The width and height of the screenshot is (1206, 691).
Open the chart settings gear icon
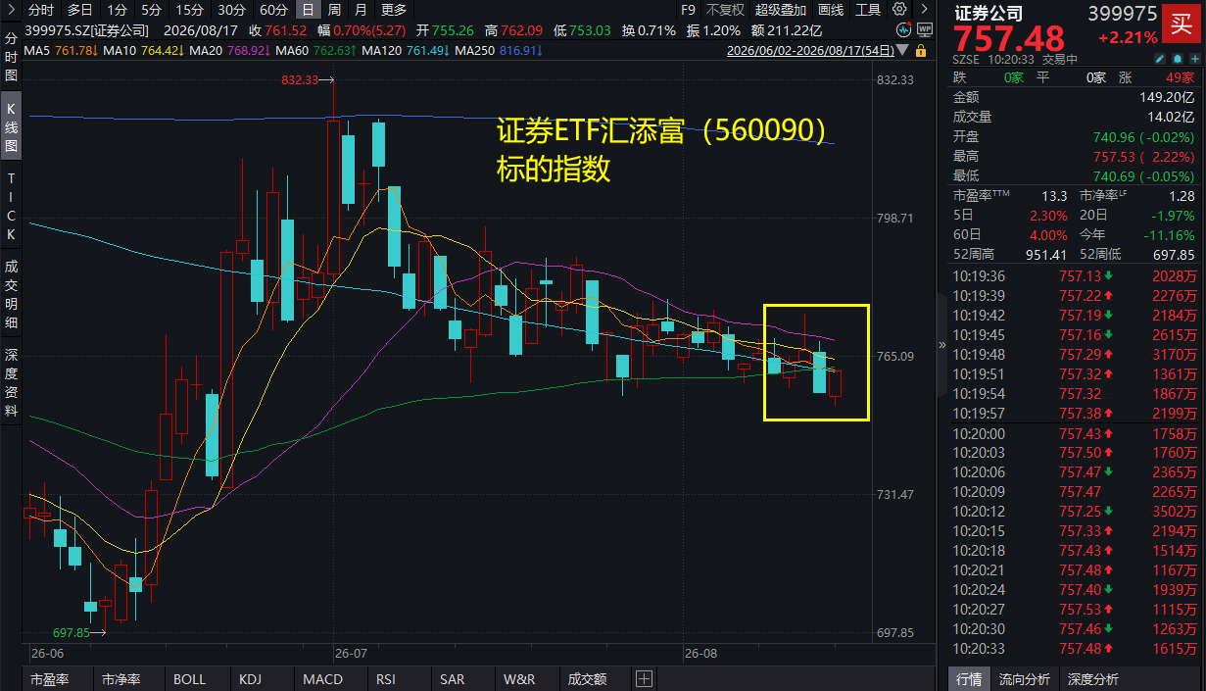(x=897, y=10)
